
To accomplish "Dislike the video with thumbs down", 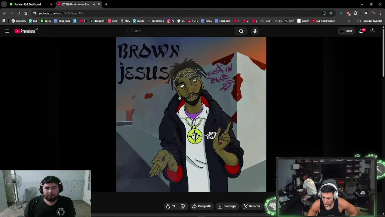I will 183,206.
